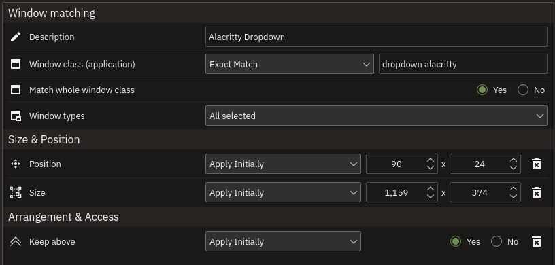Image resolution: width=555 pixels, height=265 pixels.
Task: Increase the Position X value 90
Action: click(x=431, y=160)
